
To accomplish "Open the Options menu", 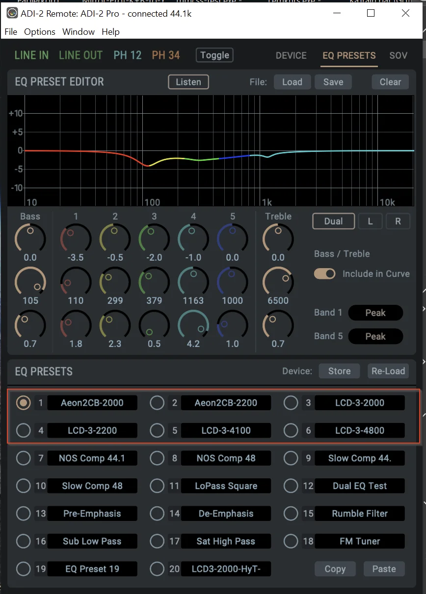I will 40,32.
